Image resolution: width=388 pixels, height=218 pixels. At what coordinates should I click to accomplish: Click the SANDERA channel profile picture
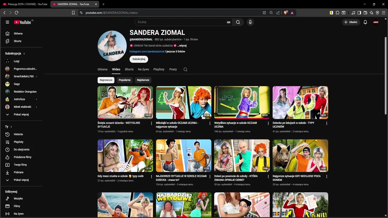pyautogui.click(x=112, y=45)
